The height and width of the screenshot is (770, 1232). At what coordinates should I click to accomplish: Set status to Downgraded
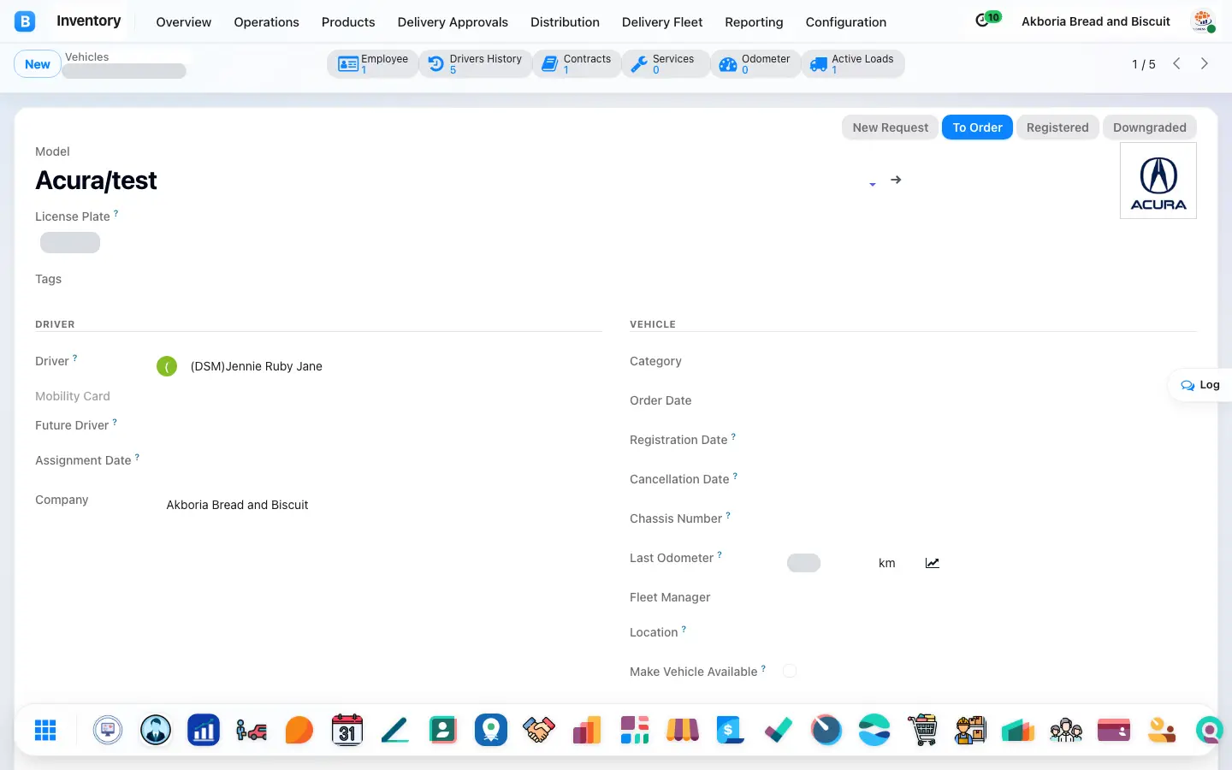tap(1149, 127)
